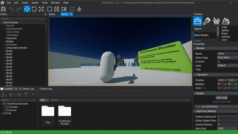The width and height of the screenshot is (238, 134).
Task: Click the Scene search field
Action: 23,19
